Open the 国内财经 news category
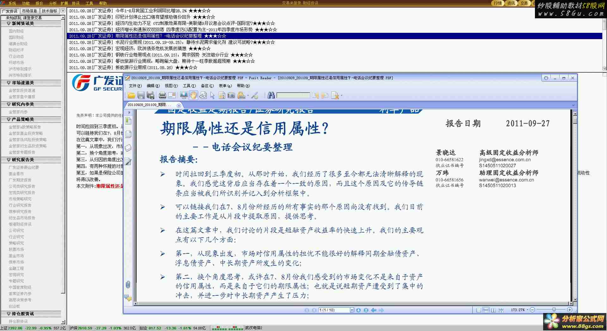Screen dimensions: 607x331 tap(16, 31)
